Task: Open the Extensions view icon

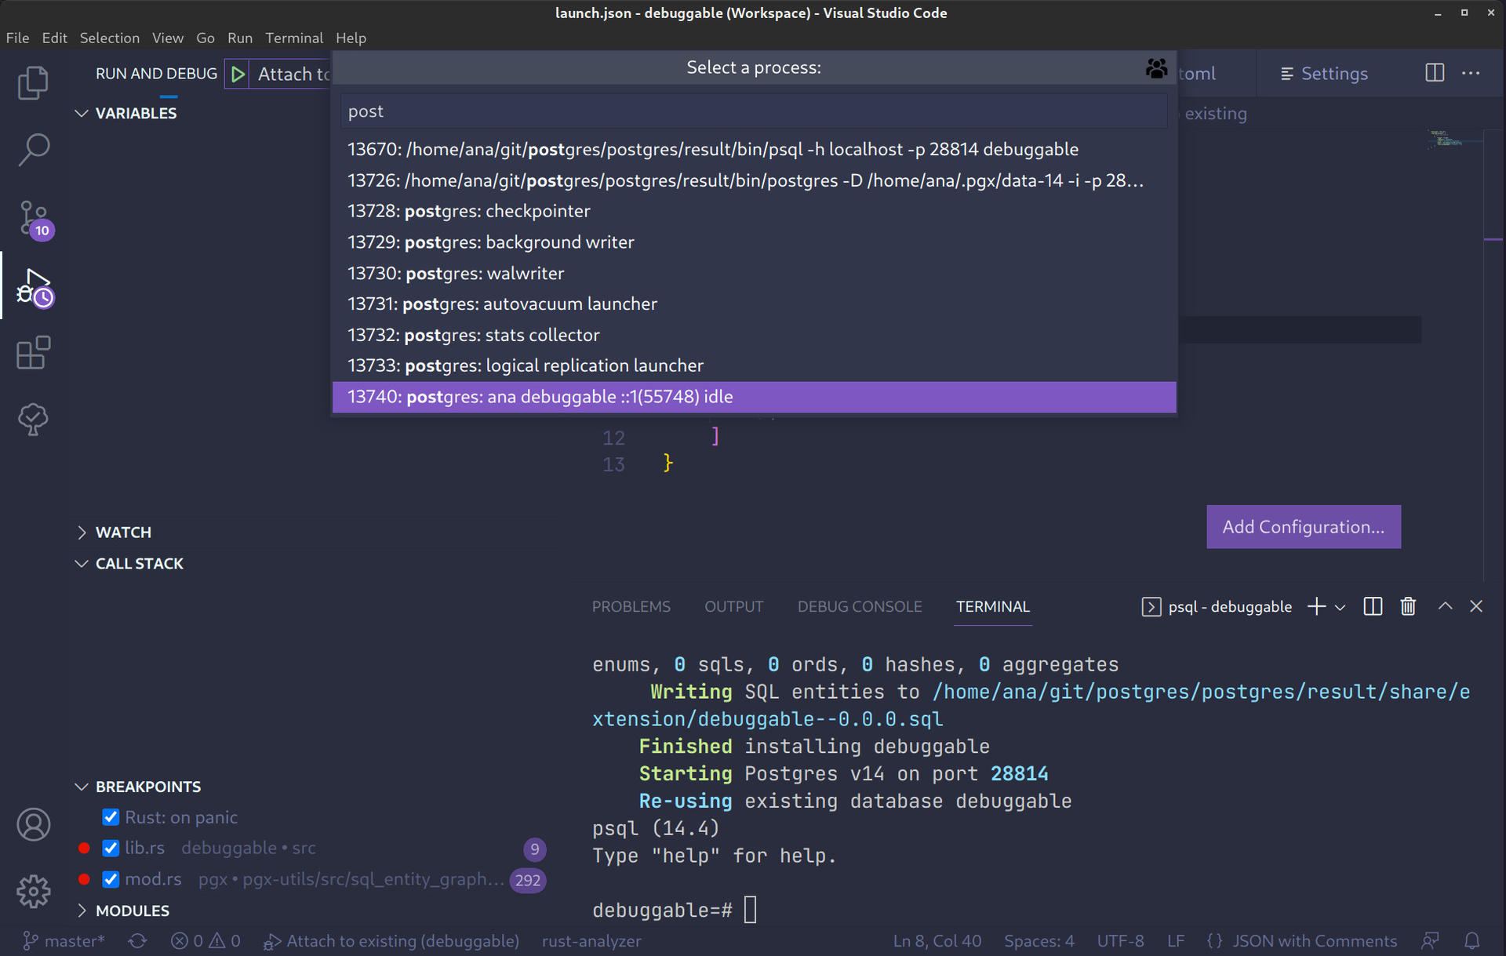Action: point(33,353)
